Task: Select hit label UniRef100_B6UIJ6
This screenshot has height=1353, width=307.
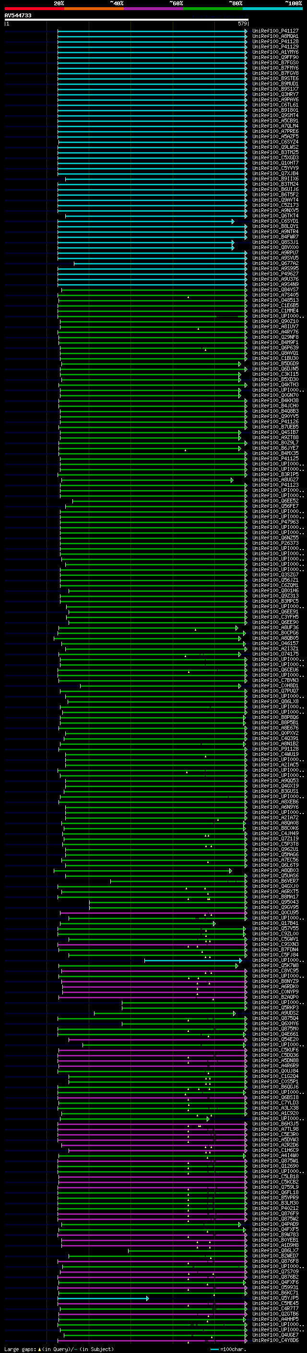Action: pyautogui.click(x=275, y=189)
